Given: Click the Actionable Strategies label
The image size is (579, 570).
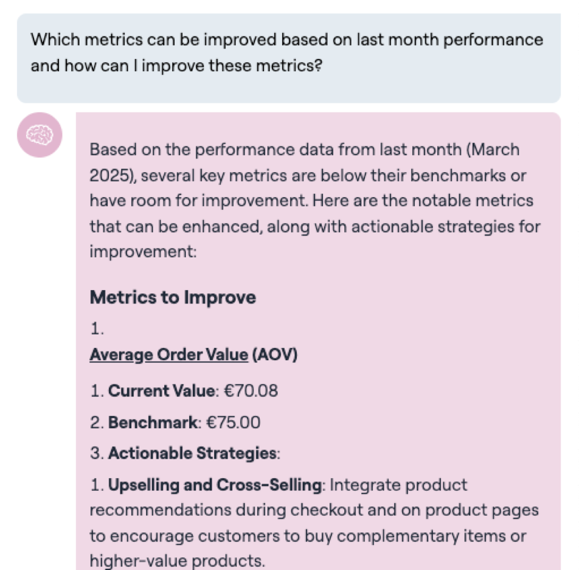Looking at the screenshot, I should pos(192,453).
